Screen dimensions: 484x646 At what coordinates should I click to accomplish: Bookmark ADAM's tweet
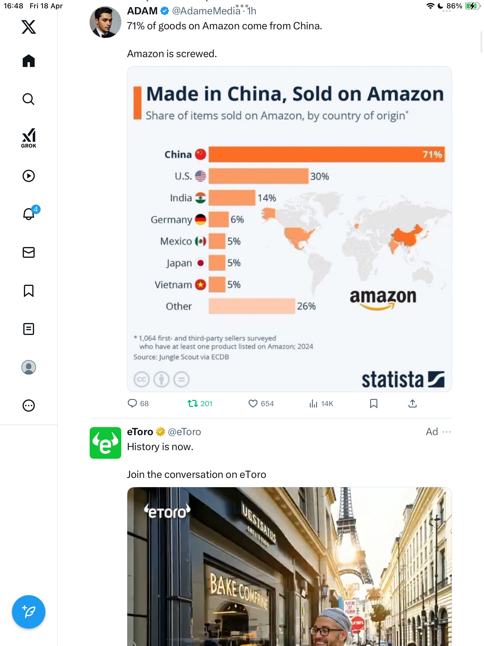point(374,404)
